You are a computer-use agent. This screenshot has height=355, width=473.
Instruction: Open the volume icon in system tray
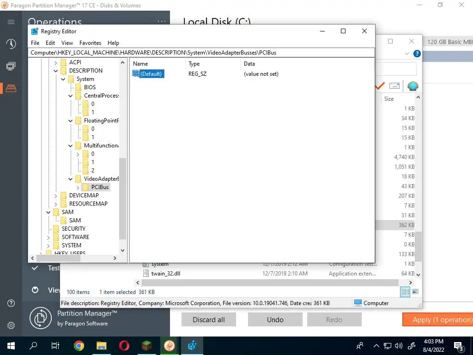pos(399,346)
